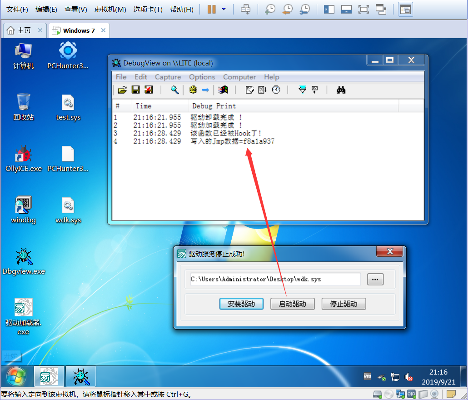Click taskbar clock showing 21:16
The image size is (468, 400).
point(438,377)
